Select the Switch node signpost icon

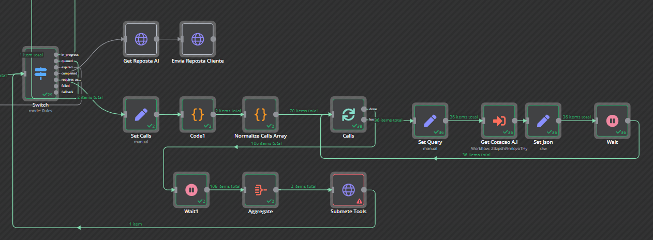coord(40,73)
